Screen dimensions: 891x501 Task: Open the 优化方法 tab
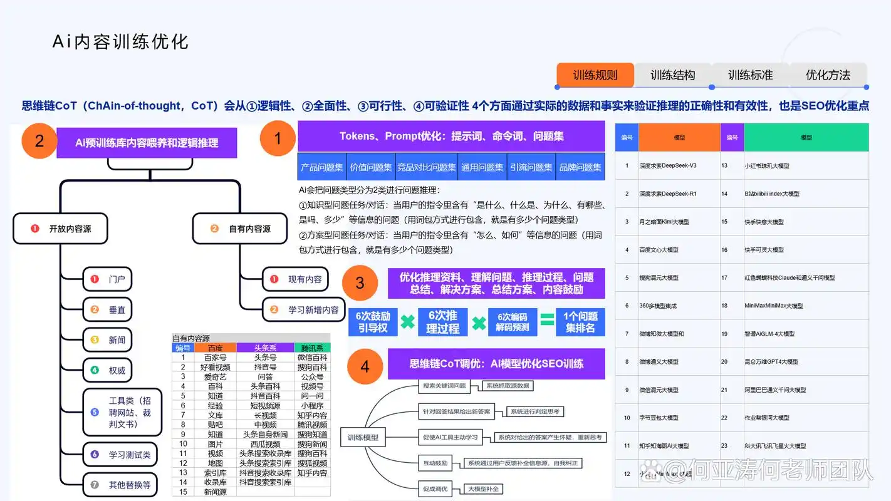(x=828, y=75)
